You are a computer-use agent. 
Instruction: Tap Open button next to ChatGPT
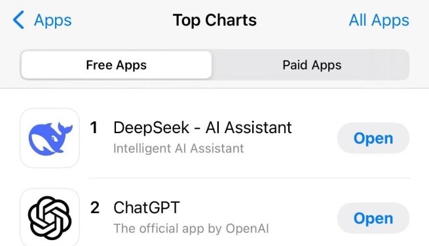pos(373,218)
